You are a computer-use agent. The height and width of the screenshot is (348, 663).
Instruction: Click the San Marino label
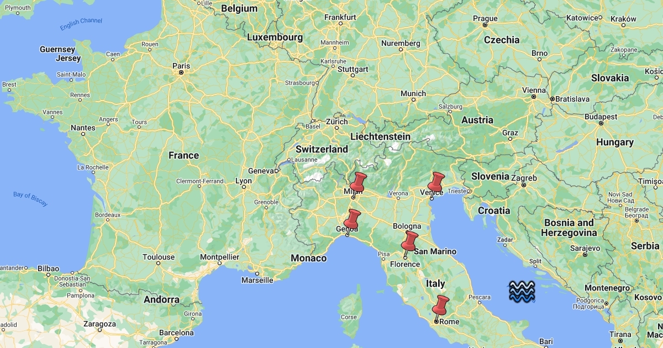tap(435, 251)
